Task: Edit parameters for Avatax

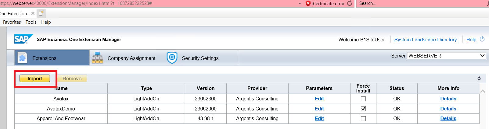Action: coord(319,99)
